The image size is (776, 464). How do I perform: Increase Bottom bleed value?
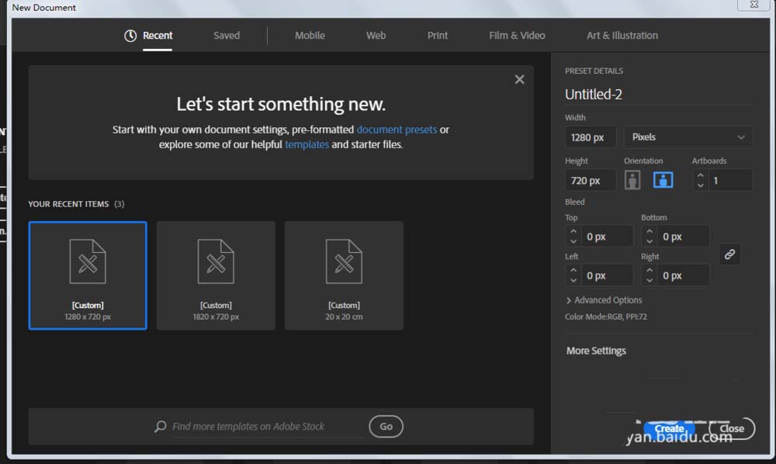pos(650,231)
